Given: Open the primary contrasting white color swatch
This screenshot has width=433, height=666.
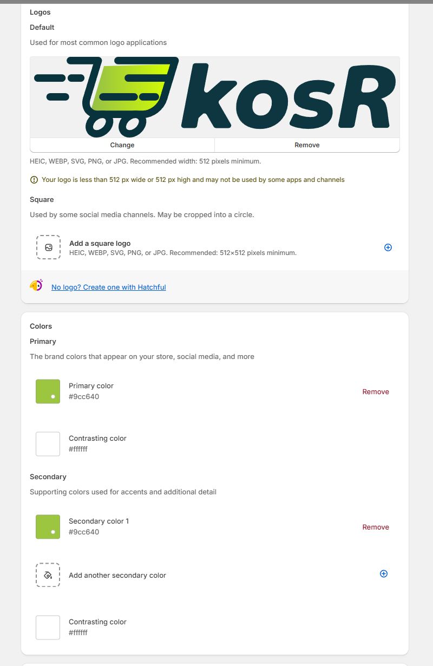Looking at the screenshot, I should coord(48,444).
